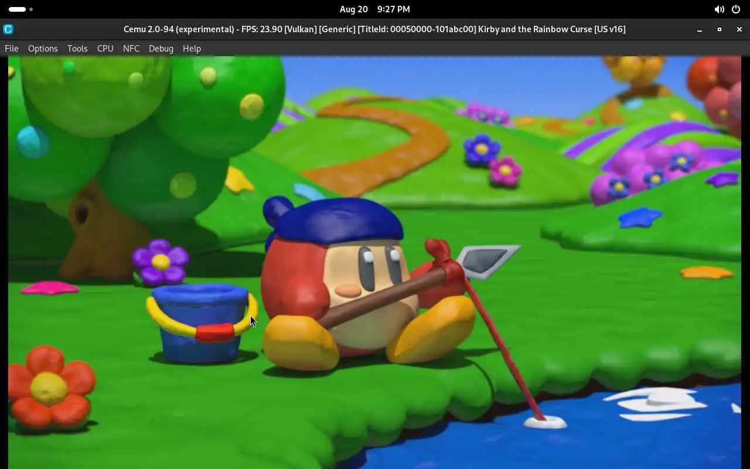
Task: Maximize the Cemu window
Action: [x=720, y=29]
